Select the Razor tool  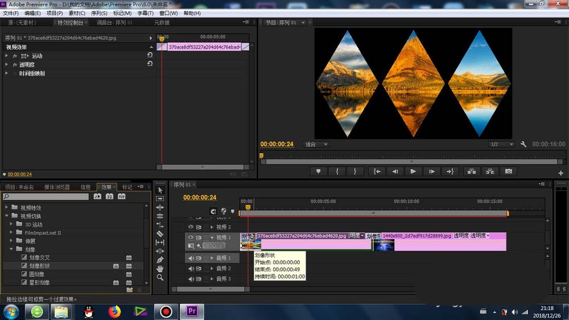[x=160, y=233]
